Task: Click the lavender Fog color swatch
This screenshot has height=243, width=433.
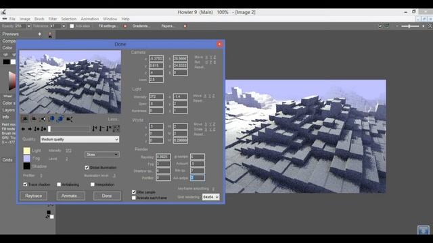Action: pos(27,159)
